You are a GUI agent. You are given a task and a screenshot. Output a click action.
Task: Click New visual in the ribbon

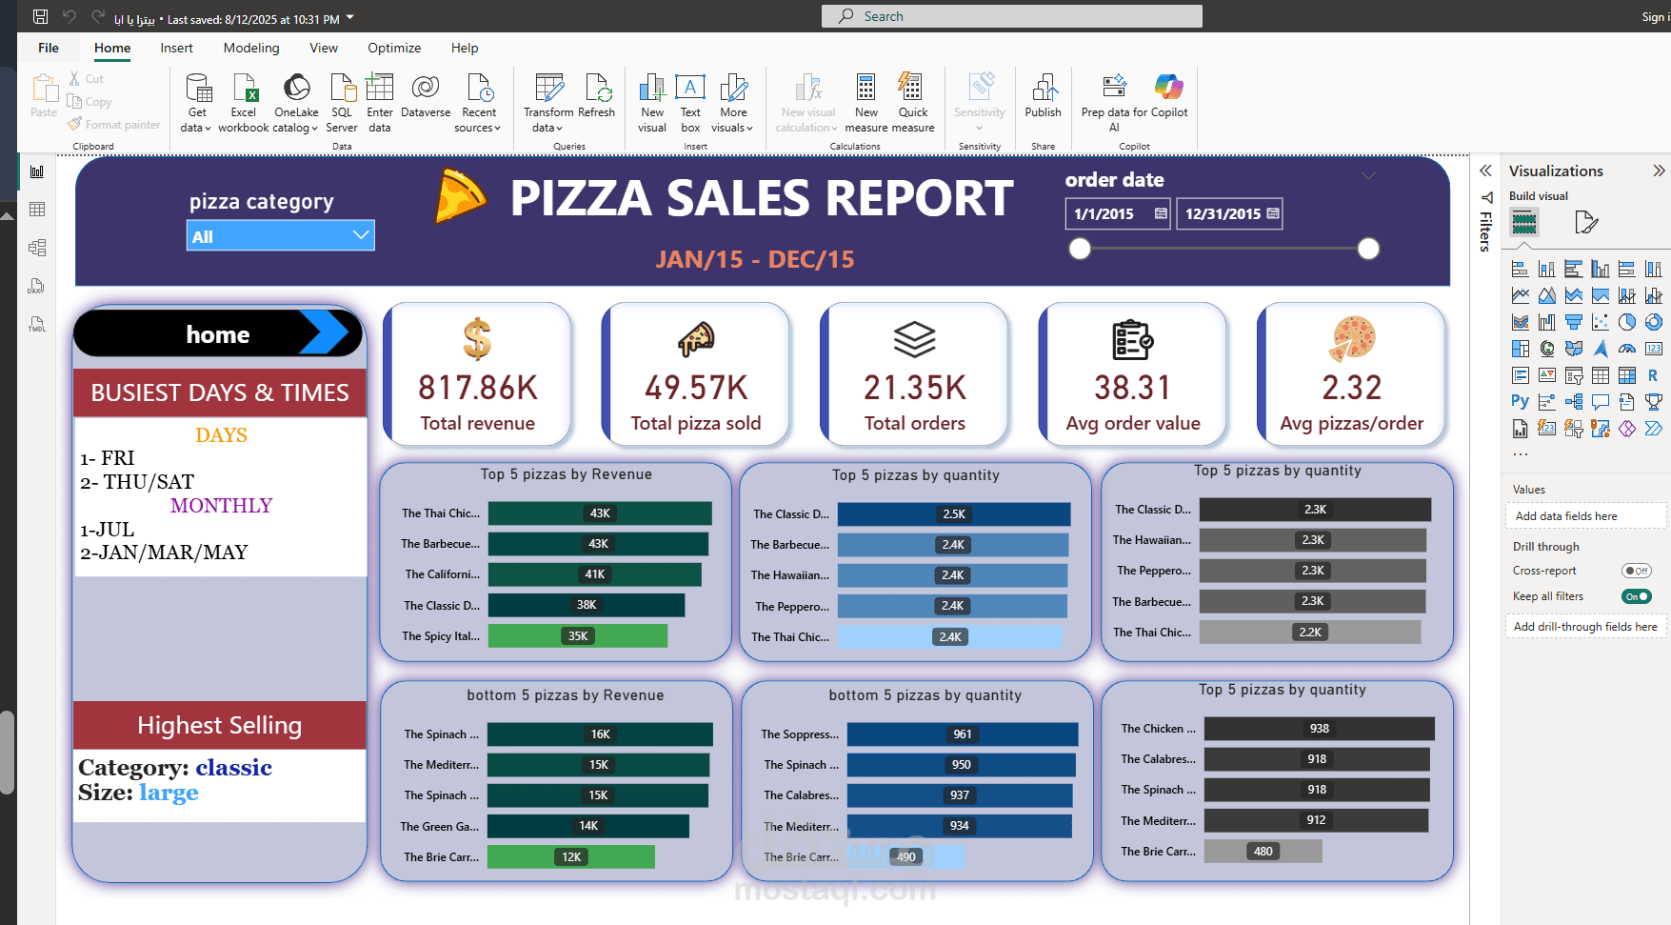652,103
